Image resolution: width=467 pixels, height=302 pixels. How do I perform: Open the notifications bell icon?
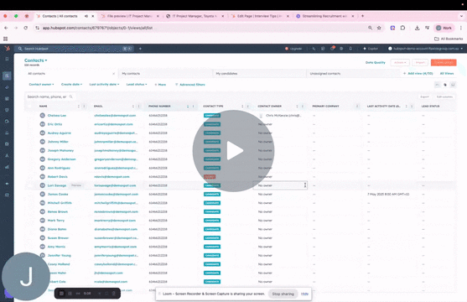(350, 49)
